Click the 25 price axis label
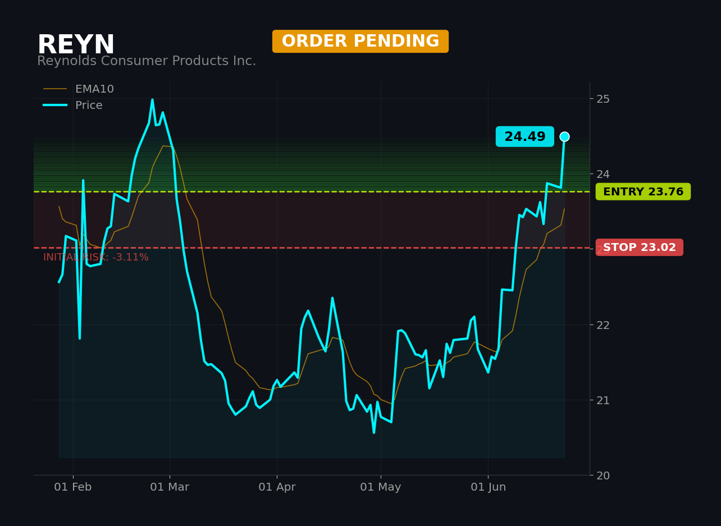Screen dimensions: 721x526 (x=603, y=99)
